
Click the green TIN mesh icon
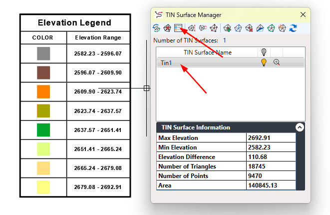[x=271, y=28]
